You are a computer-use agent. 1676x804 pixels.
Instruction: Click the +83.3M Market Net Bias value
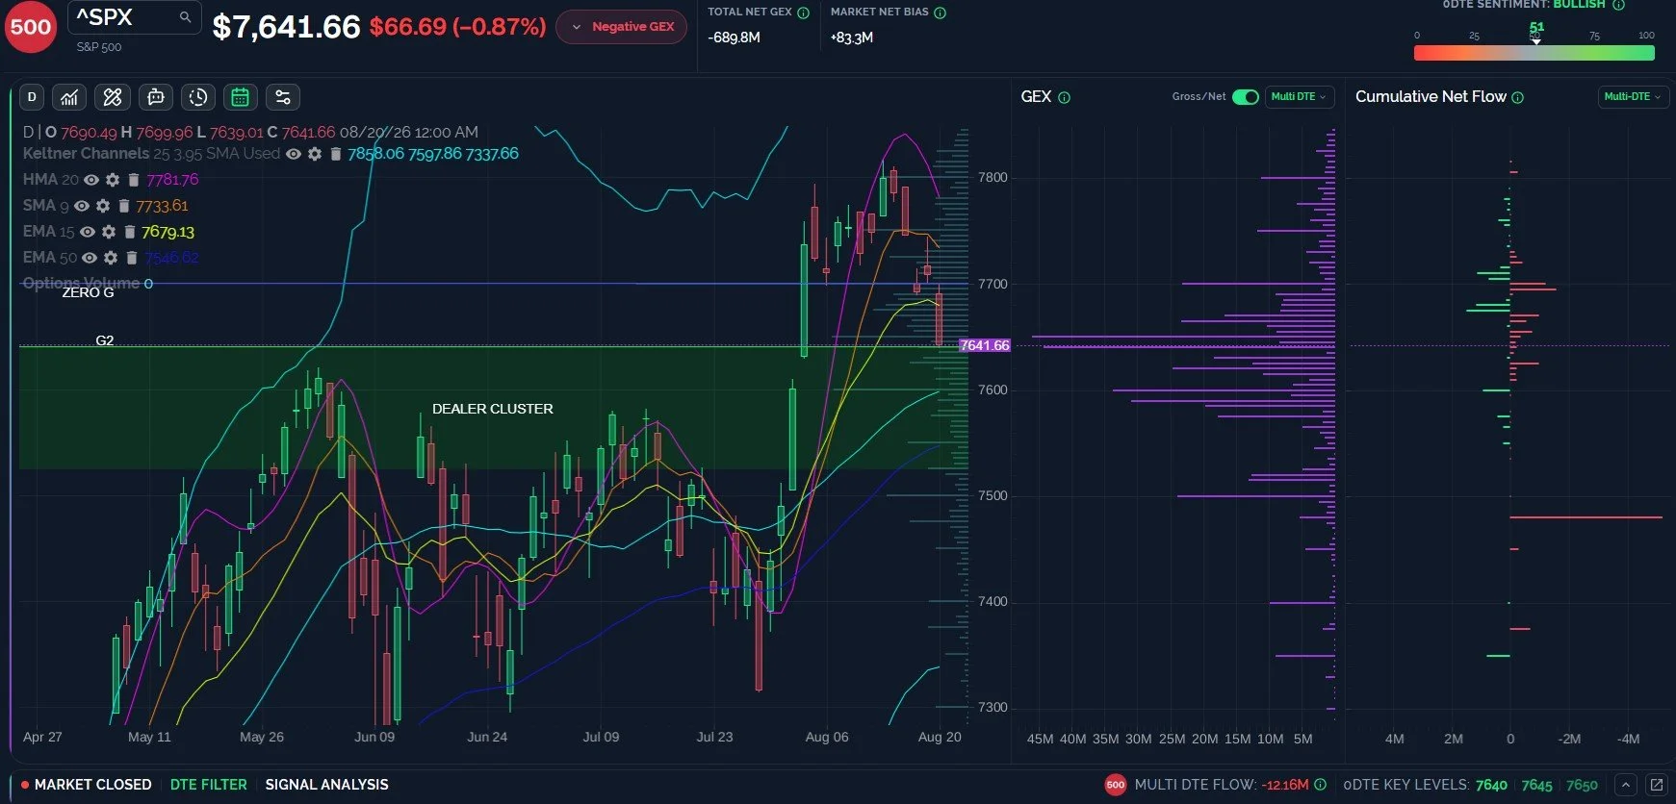pos(852,38)
